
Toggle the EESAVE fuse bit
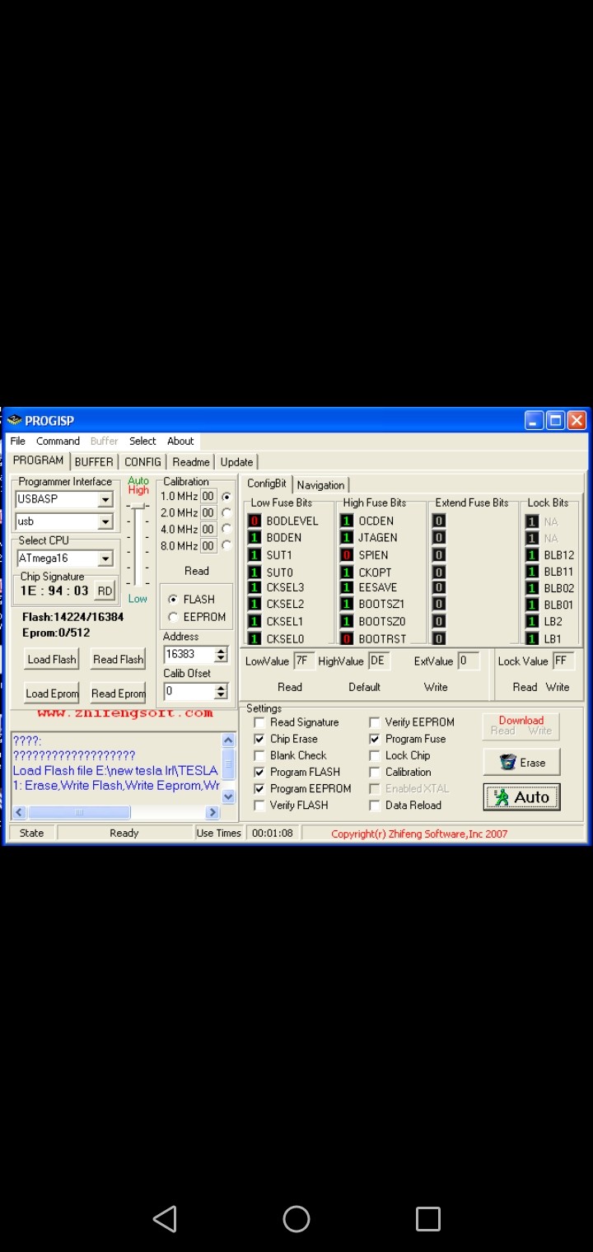tap(347, 587)
